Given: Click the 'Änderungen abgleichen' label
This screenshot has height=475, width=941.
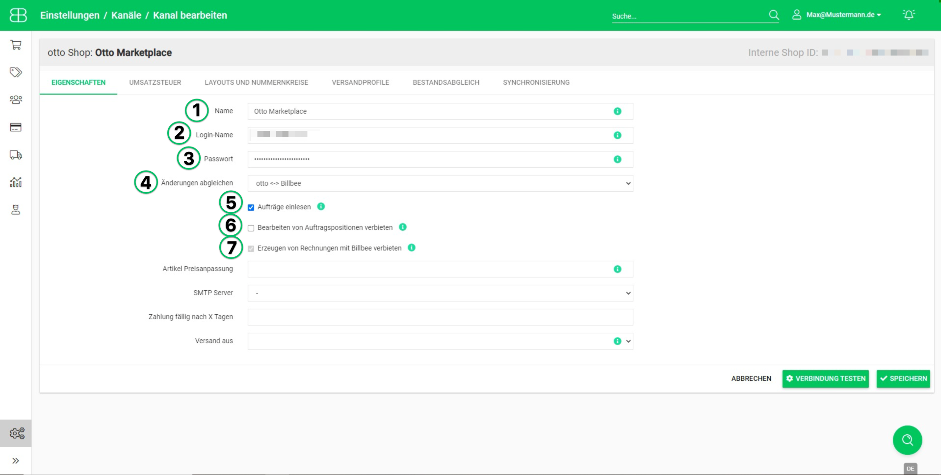Looking at the screenshot, I should coord(197,183).
